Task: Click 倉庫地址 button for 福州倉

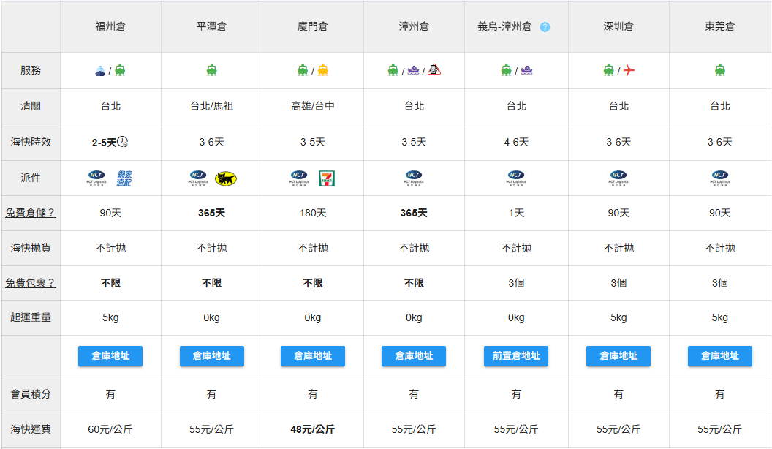Action: tap(110, 356)
